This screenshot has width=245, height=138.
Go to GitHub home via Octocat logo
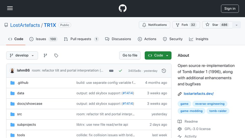point(122,8)
